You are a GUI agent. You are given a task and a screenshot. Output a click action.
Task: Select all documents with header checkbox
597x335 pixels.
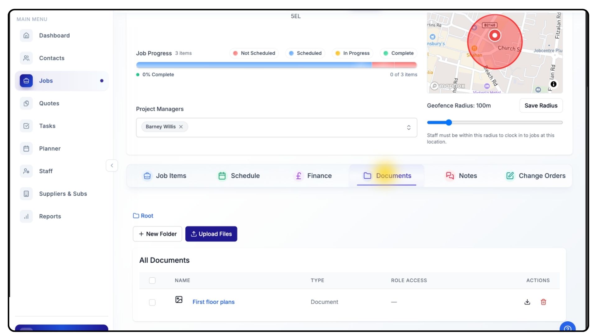tap(152, 280)
